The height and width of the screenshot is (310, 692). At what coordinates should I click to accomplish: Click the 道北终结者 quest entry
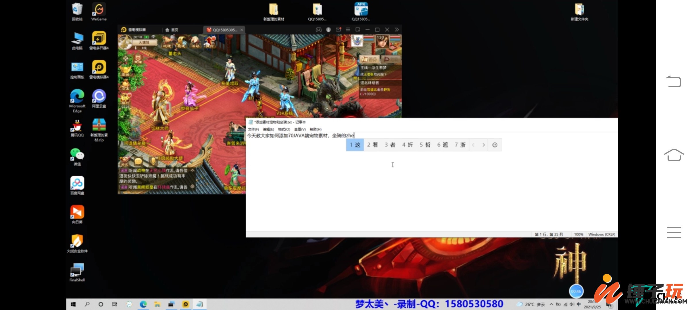point(370,83)
